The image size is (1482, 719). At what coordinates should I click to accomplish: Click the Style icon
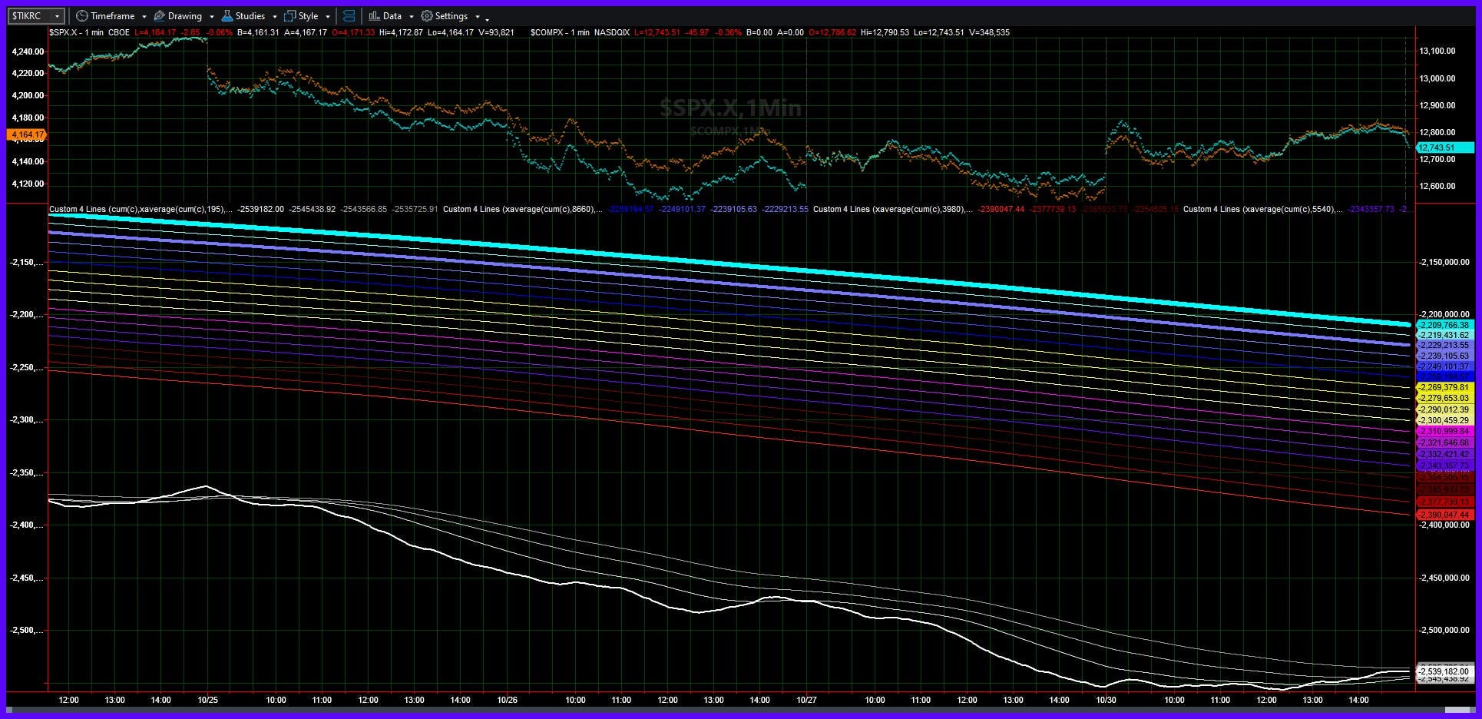tap(289, 15)
